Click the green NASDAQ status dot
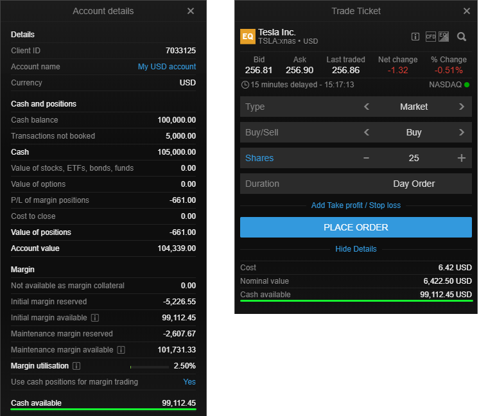 (466, 85)
